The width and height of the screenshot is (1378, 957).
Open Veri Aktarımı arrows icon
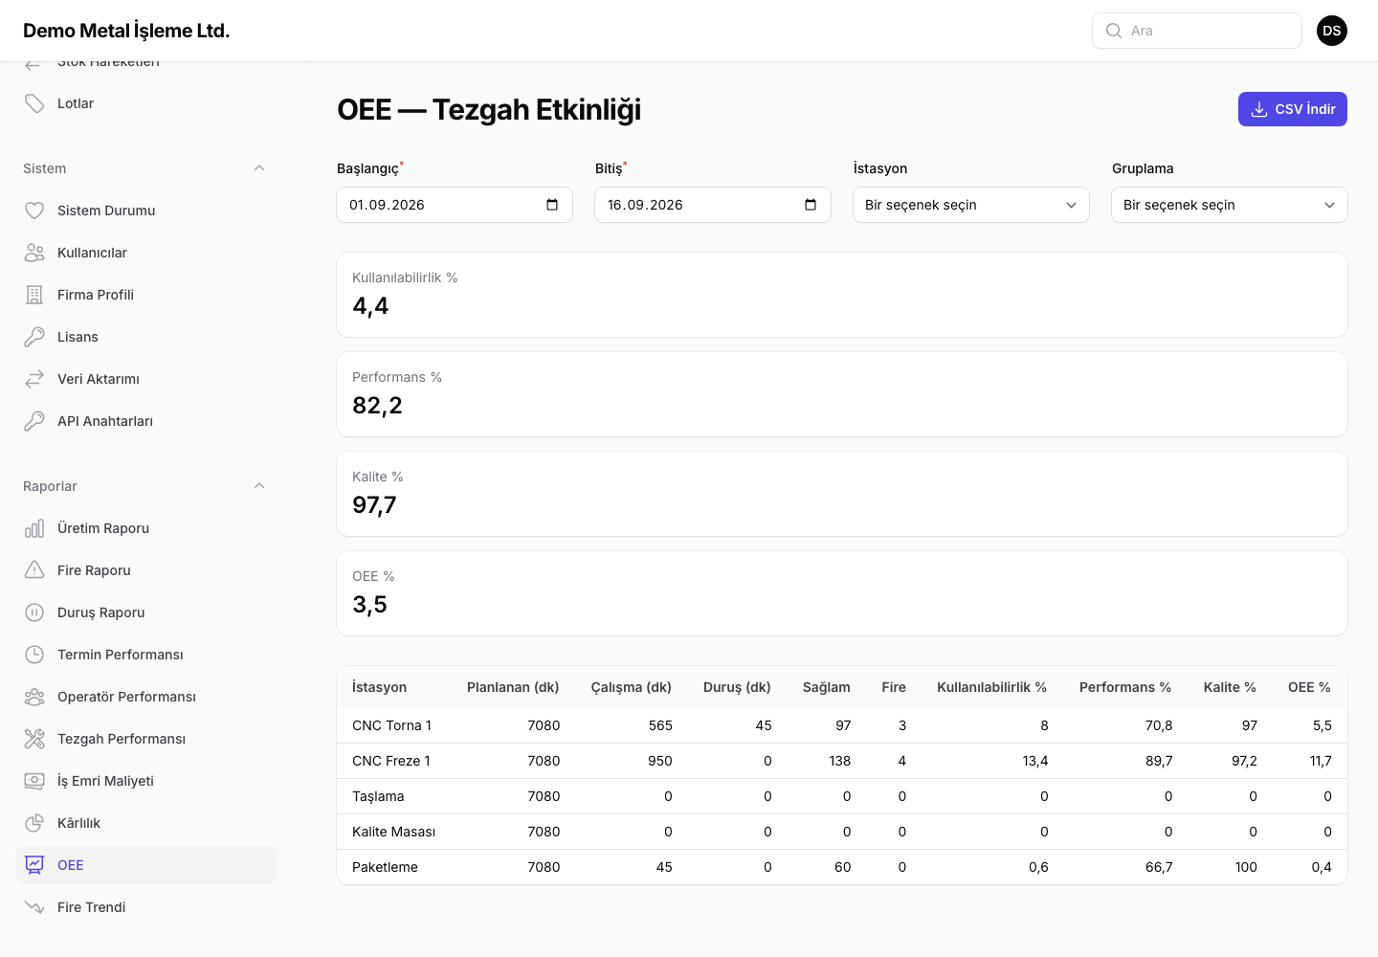click(34, 379)
